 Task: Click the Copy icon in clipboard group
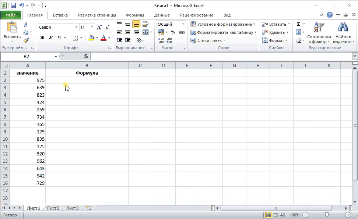[x=25, y=32]
